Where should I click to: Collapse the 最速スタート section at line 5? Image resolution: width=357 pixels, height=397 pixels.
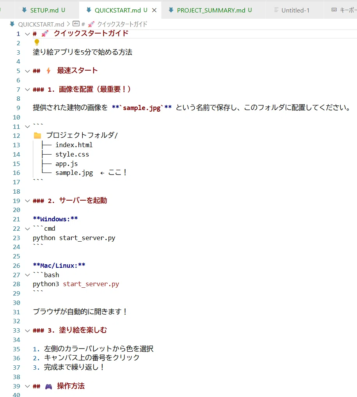click(27, 71)
